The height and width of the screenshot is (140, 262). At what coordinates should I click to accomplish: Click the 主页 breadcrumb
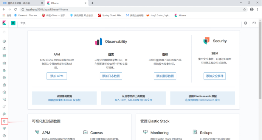tap(23, 23)
